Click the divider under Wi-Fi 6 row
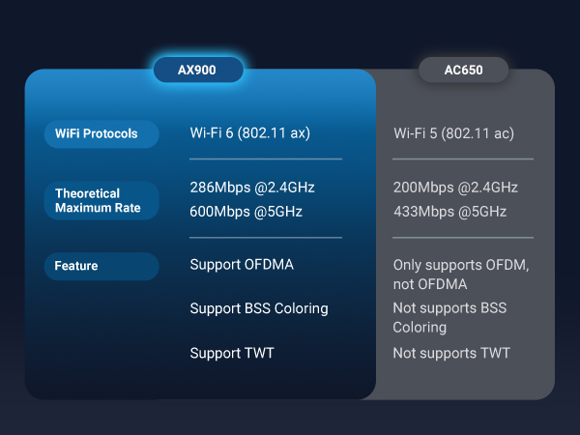 tap(266, 159)
